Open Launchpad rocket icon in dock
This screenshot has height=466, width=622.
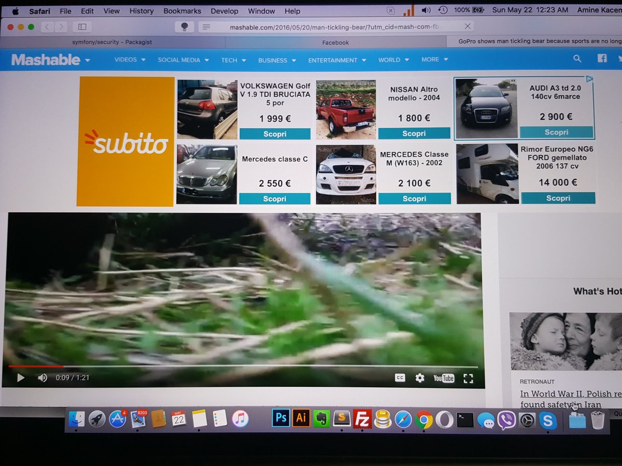click(x=97, y=419)
